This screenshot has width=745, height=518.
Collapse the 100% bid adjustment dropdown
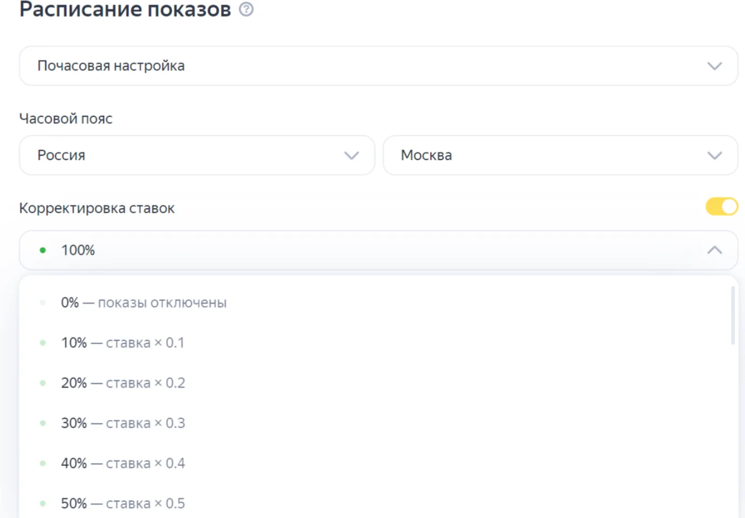point(378,250)
